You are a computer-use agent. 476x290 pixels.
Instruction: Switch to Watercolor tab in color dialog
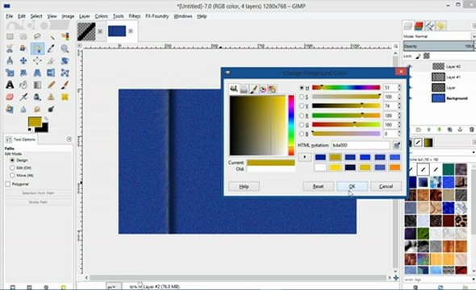point(253,89)
